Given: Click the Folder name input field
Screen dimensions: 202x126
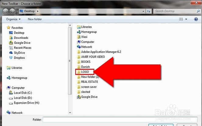Looking at the screenshot, I should point(120,120).
